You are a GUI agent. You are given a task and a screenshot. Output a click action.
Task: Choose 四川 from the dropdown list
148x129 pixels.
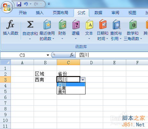click(71, 84)
